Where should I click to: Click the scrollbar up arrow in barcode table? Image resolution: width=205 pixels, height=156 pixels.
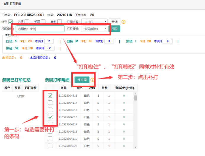click(136, 93)
